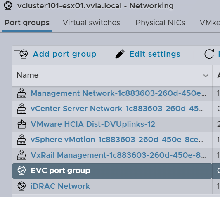Viewport: 220px width, 197px height.
Task: Open the VMkernel NICs tab
Action: pos(210,23)
